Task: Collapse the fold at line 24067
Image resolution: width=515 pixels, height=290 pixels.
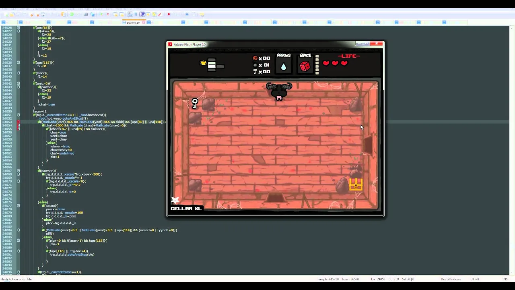Action: pos(18,171)
